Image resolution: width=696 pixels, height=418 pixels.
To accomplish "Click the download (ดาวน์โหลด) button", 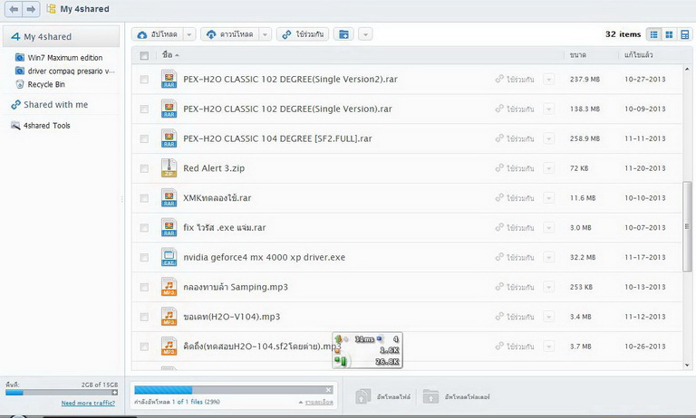I will (230, 34).
